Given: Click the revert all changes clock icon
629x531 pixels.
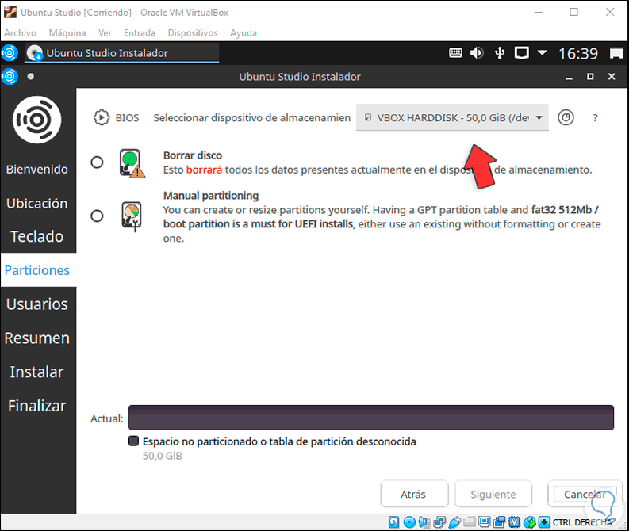Looking at the screenshot, I should click(x=566, y=117).
